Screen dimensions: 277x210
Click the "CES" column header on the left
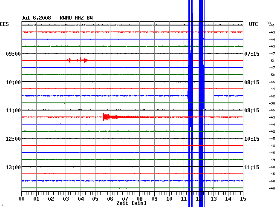tap(4, 24)
